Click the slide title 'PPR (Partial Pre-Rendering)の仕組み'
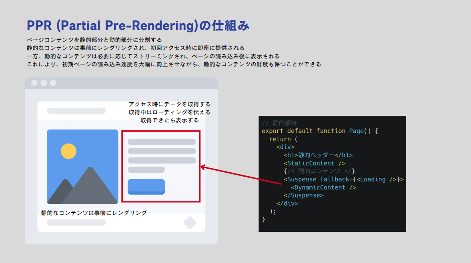The height and width of the screenshot is (263, 471). [138, 26]
